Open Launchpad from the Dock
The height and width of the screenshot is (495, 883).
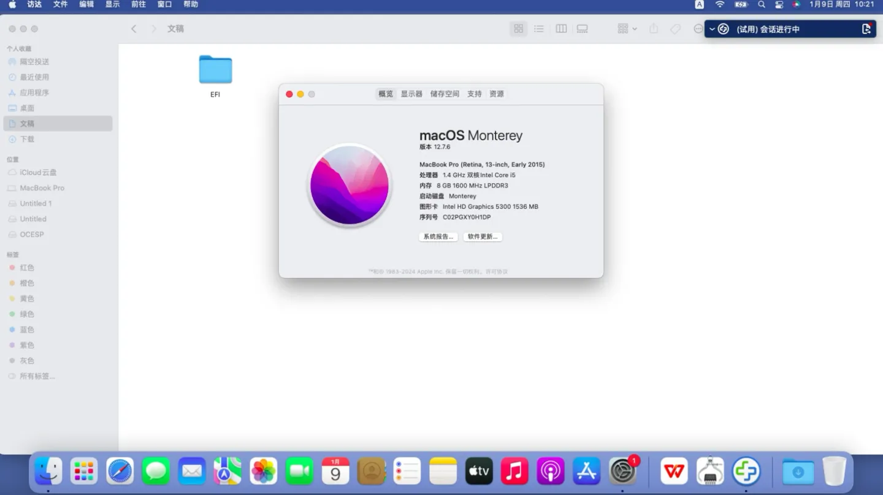tap(84, 471)
